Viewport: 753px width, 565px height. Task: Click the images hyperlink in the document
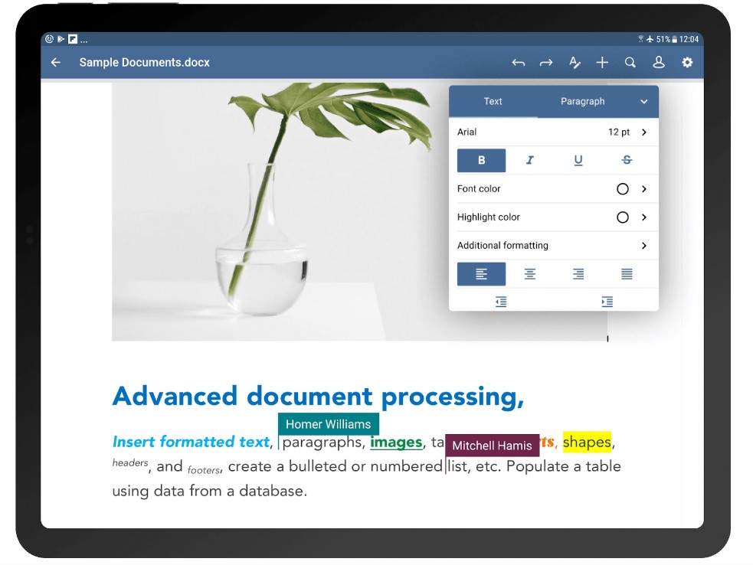(x=396, y=443)
